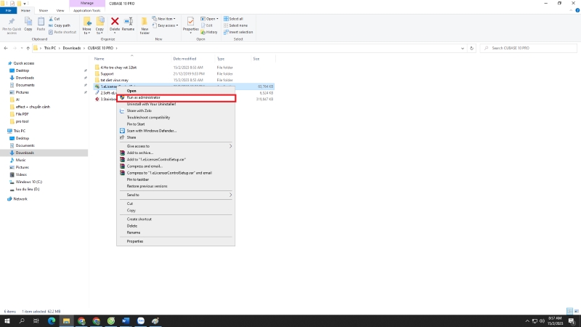Expand the address bar history dropdown

pos(463,48)
